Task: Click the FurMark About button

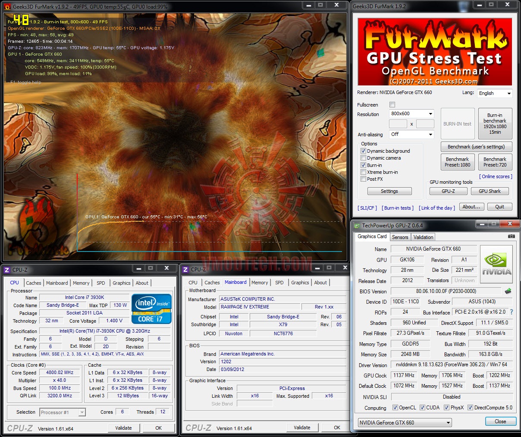Action: pyautogui.click(x=471, y=207)
